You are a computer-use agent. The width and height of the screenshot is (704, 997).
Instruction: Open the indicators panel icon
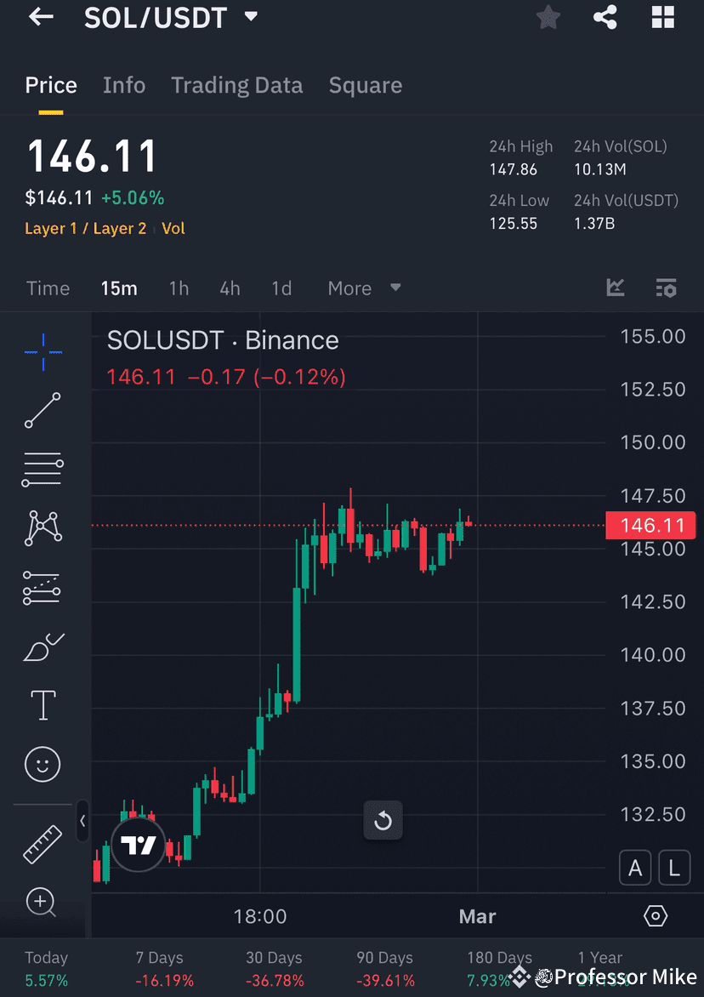[616, 288]
